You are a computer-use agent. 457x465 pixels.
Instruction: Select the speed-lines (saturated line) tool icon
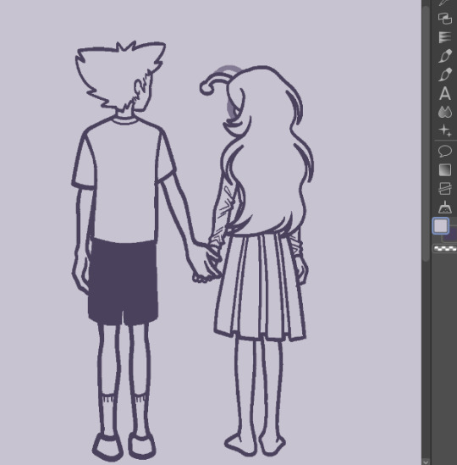[445, 37]
